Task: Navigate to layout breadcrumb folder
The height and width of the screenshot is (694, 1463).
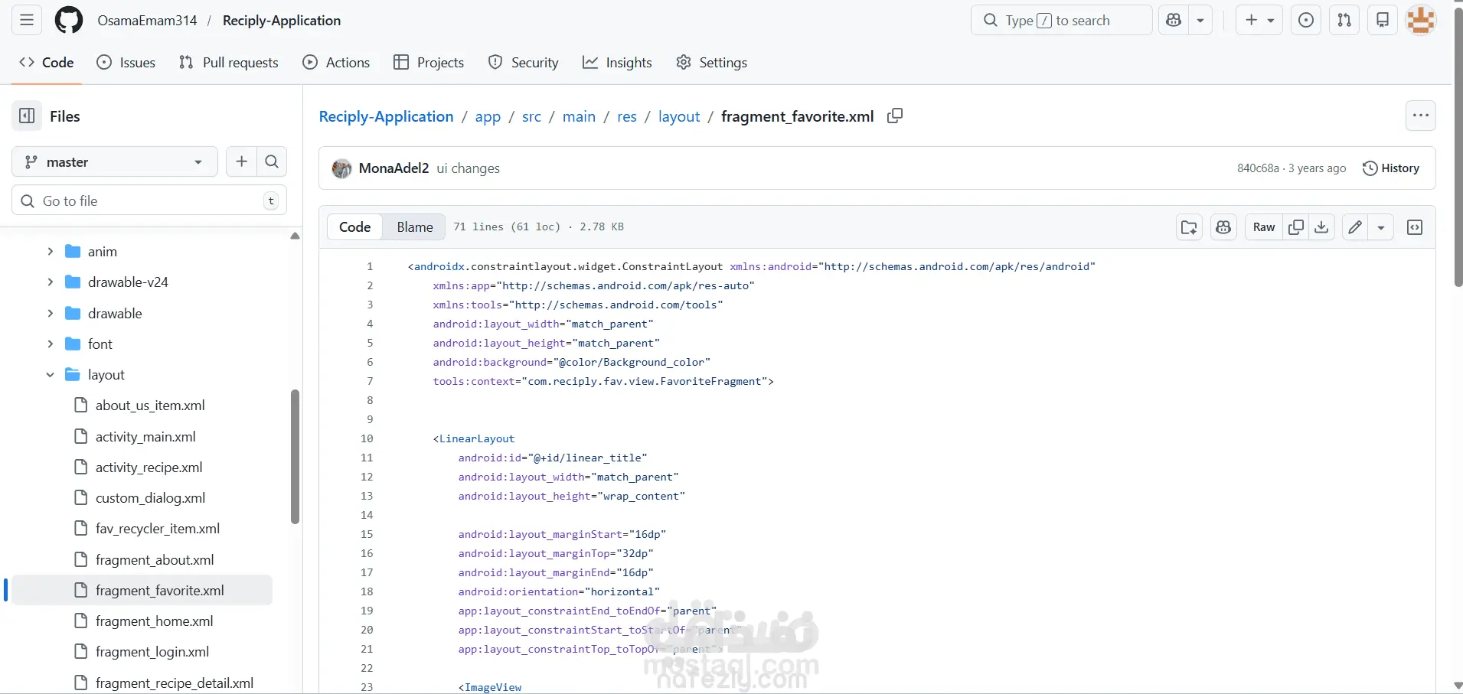Action: click(x=679, y=116)
